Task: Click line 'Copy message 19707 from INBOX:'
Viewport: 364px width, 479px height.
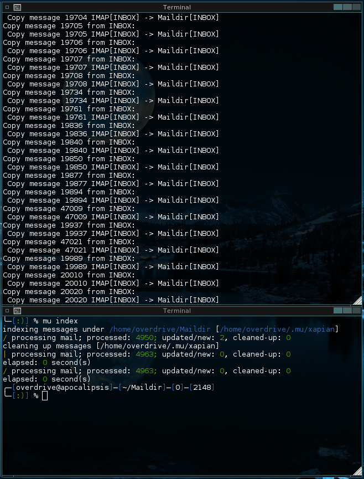Action: pyautogui.click(x=69, y=59)
